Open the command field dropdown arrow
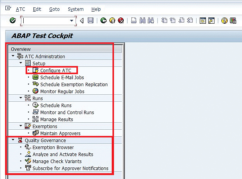The height and width of the screenshot is (179, 242). (71, 21)
